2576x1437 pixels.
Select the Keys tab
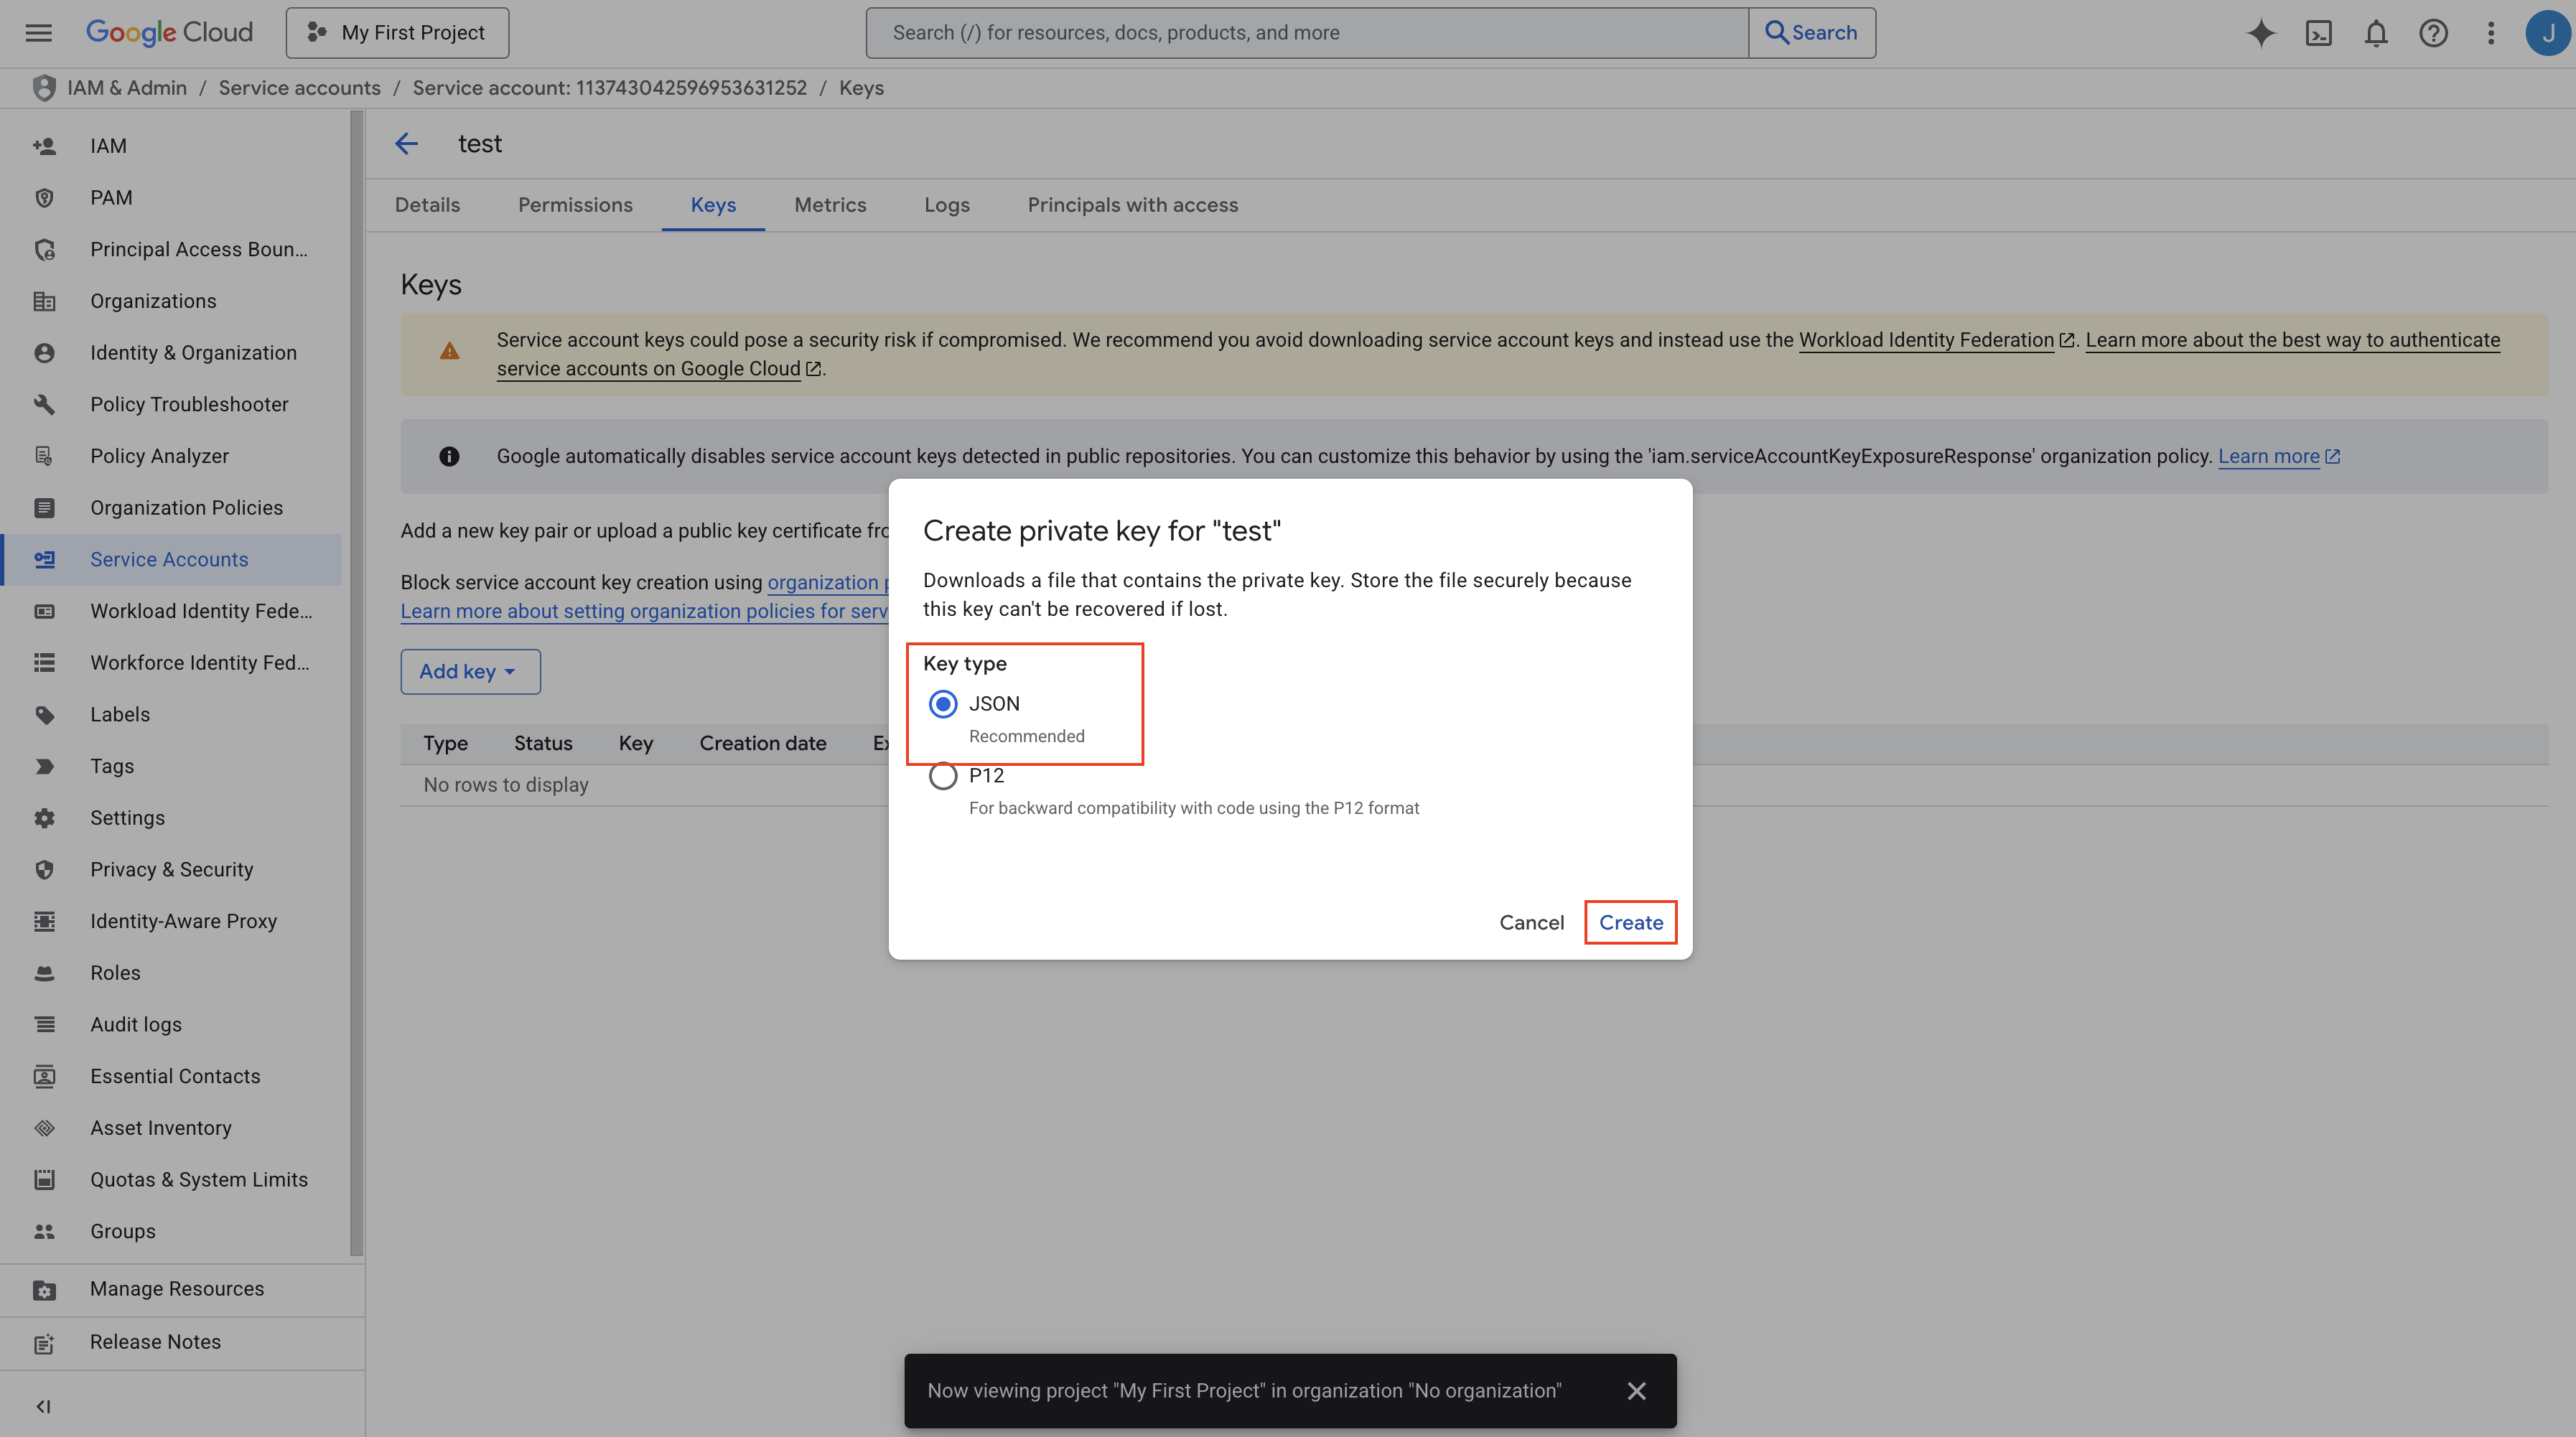pos(713,205)
